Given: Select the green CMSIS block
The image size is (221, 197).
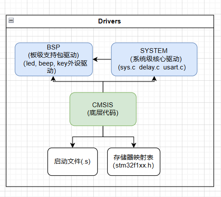Looking at the screenshot, I should tap(103, 109).
